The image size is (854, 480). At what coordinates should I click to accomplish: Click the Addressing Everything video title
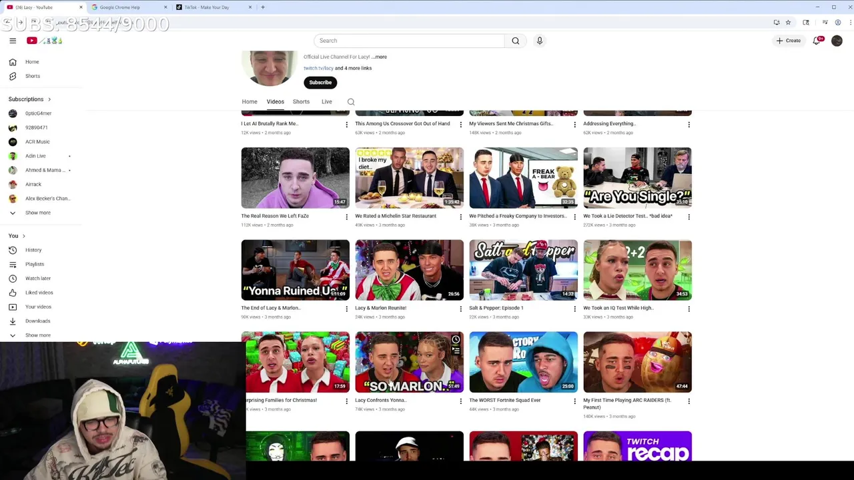click(x=609, y=124)
